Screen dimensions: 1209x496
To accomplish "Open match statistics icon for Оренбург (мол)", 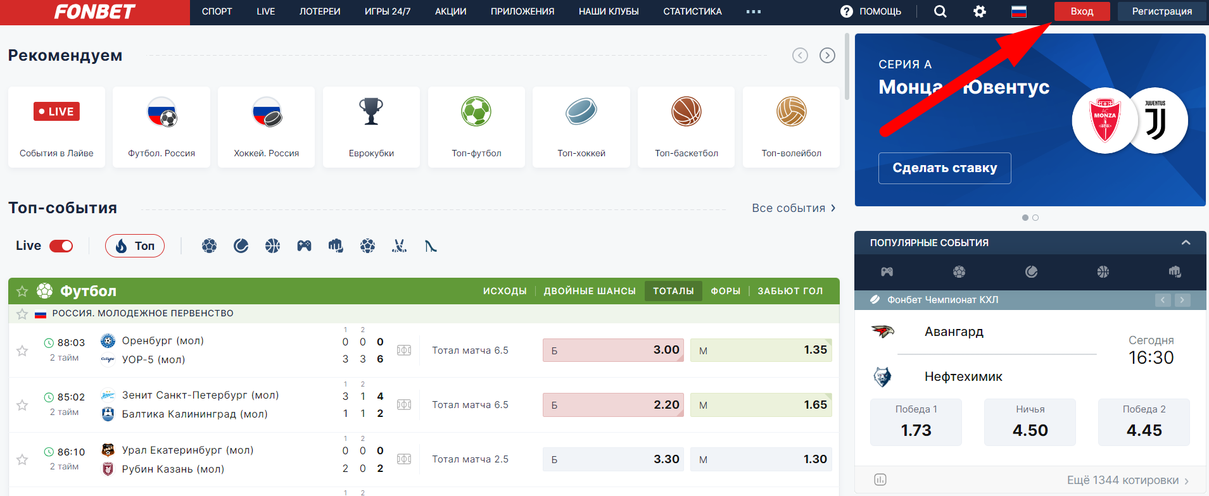I will (x=404, y=350).
